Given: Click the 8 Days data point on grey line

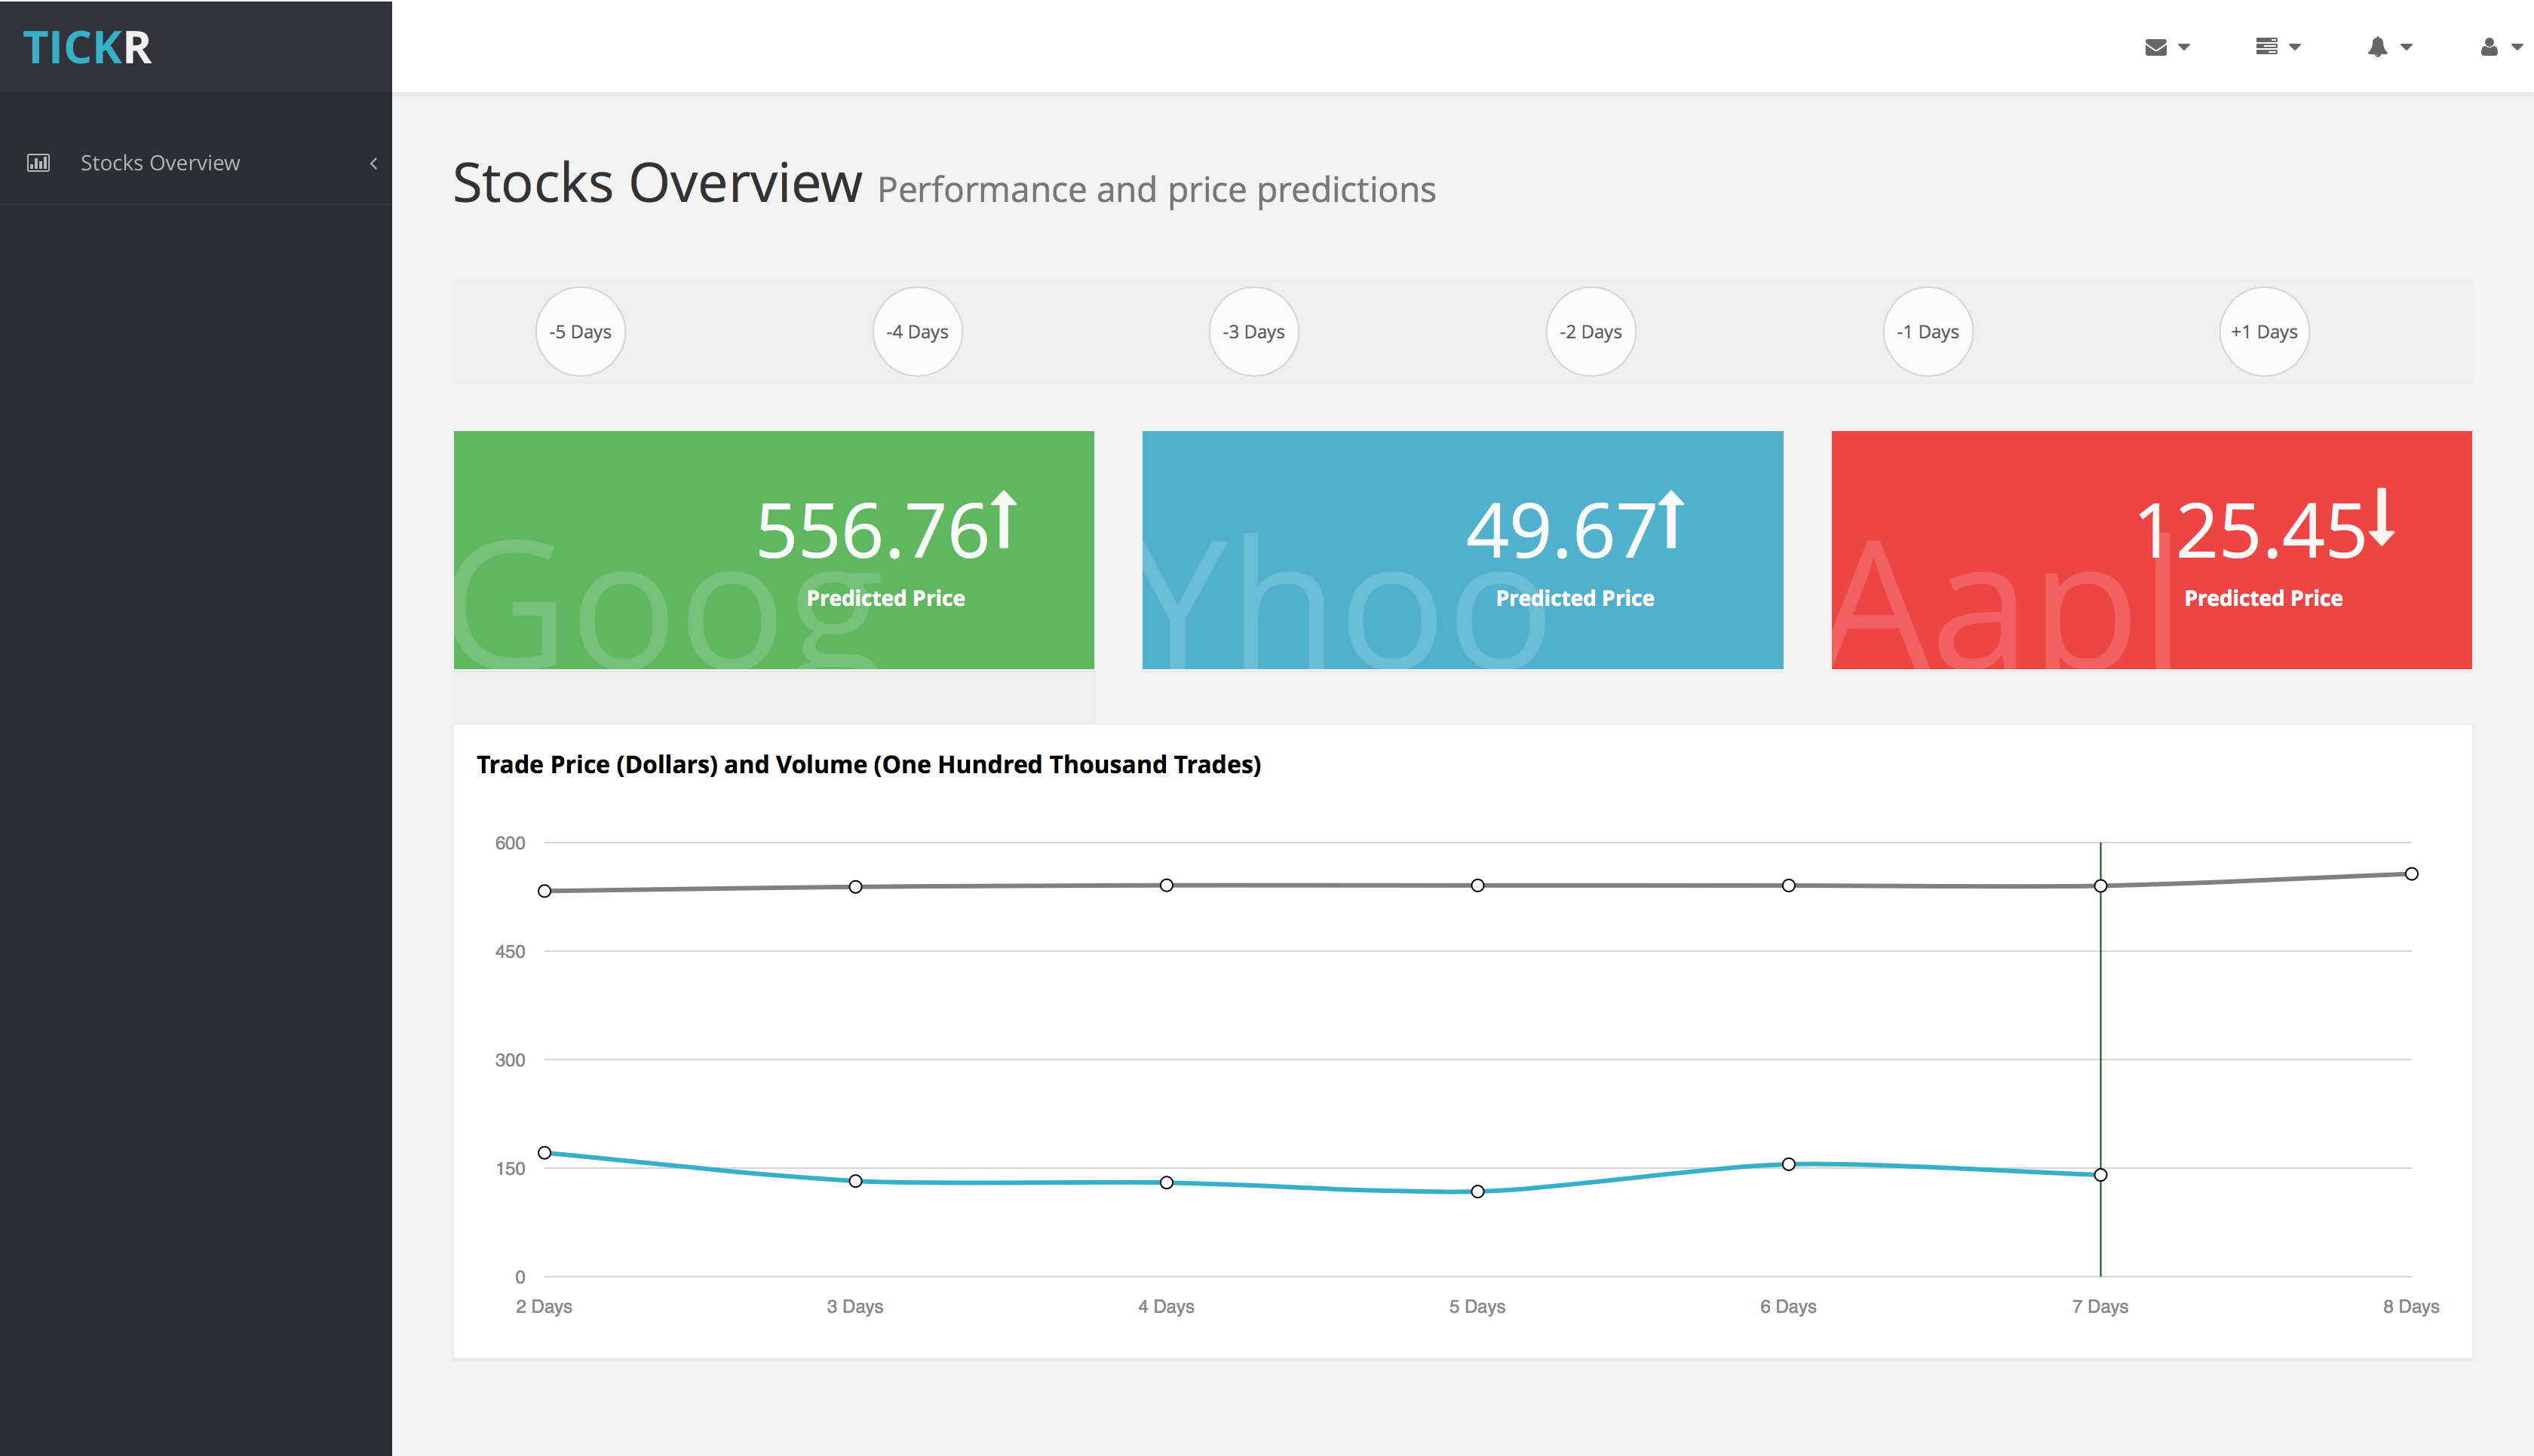Looking at the screenshot, I should [2411, 874].
